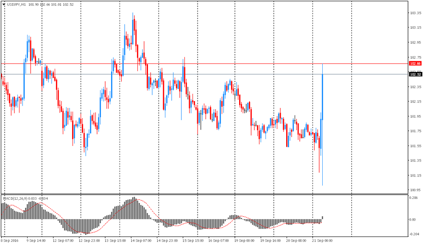Click the 101.55 price axis label

click(416, 146)
